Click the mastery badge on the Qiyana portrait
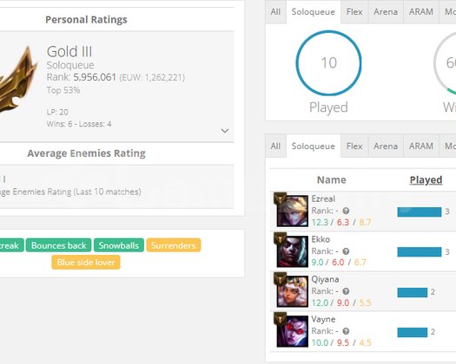This screenshot has height=364, width=456. tap(280, 279)
